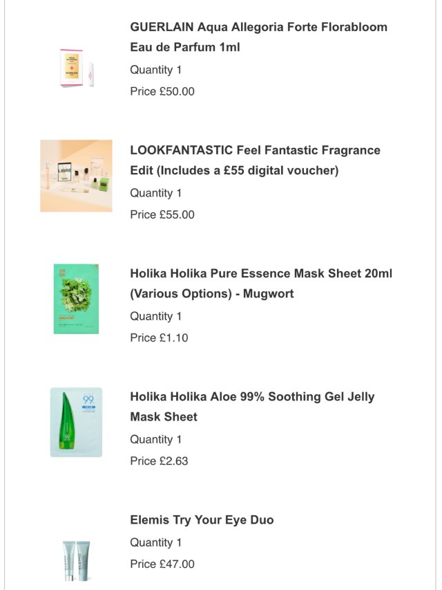Image resolution: width=442 pixels, height=590 pixels.
Task: Open the Holika Holika Aloe 99% Soothing Gel title
Action: tap(252, 407)
